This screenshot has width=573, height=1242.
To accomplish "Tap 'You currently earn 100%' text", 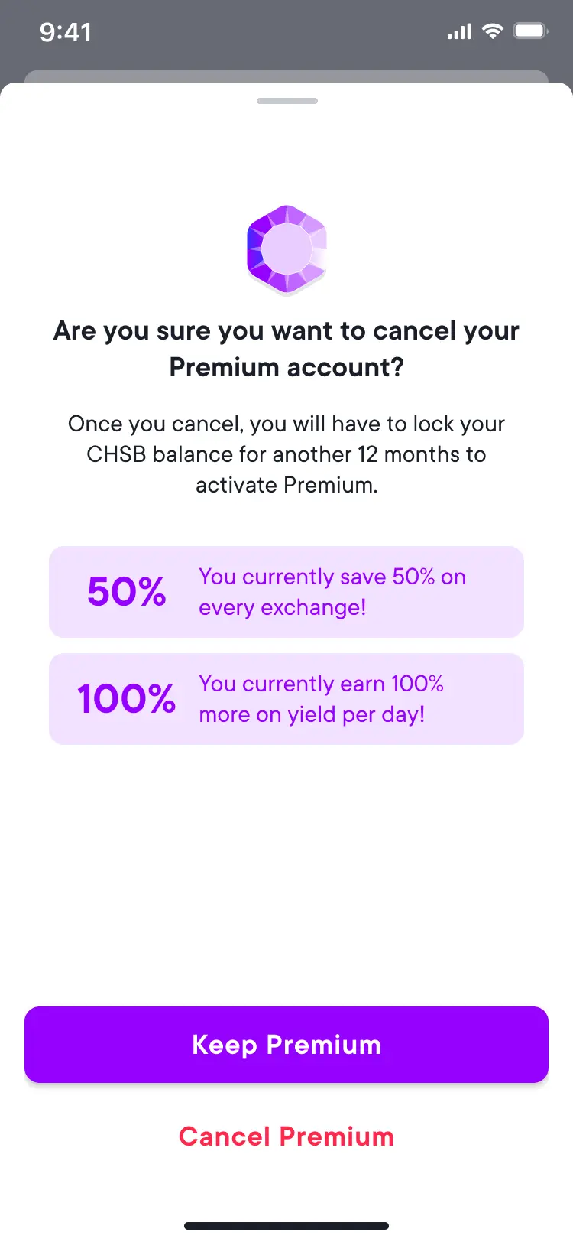I will pos(321,698).
